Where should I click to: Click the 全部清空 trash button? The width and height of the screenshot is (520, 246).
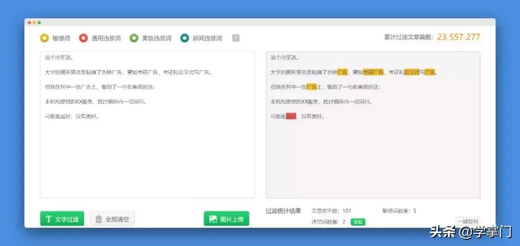pos(112,219)
